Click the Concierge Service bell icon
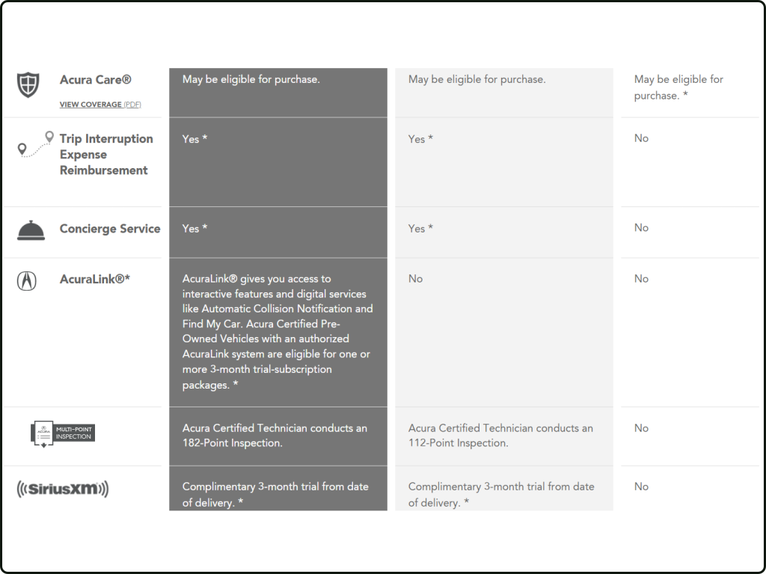Viewport: 766px width, 574px height. [31, 231]
